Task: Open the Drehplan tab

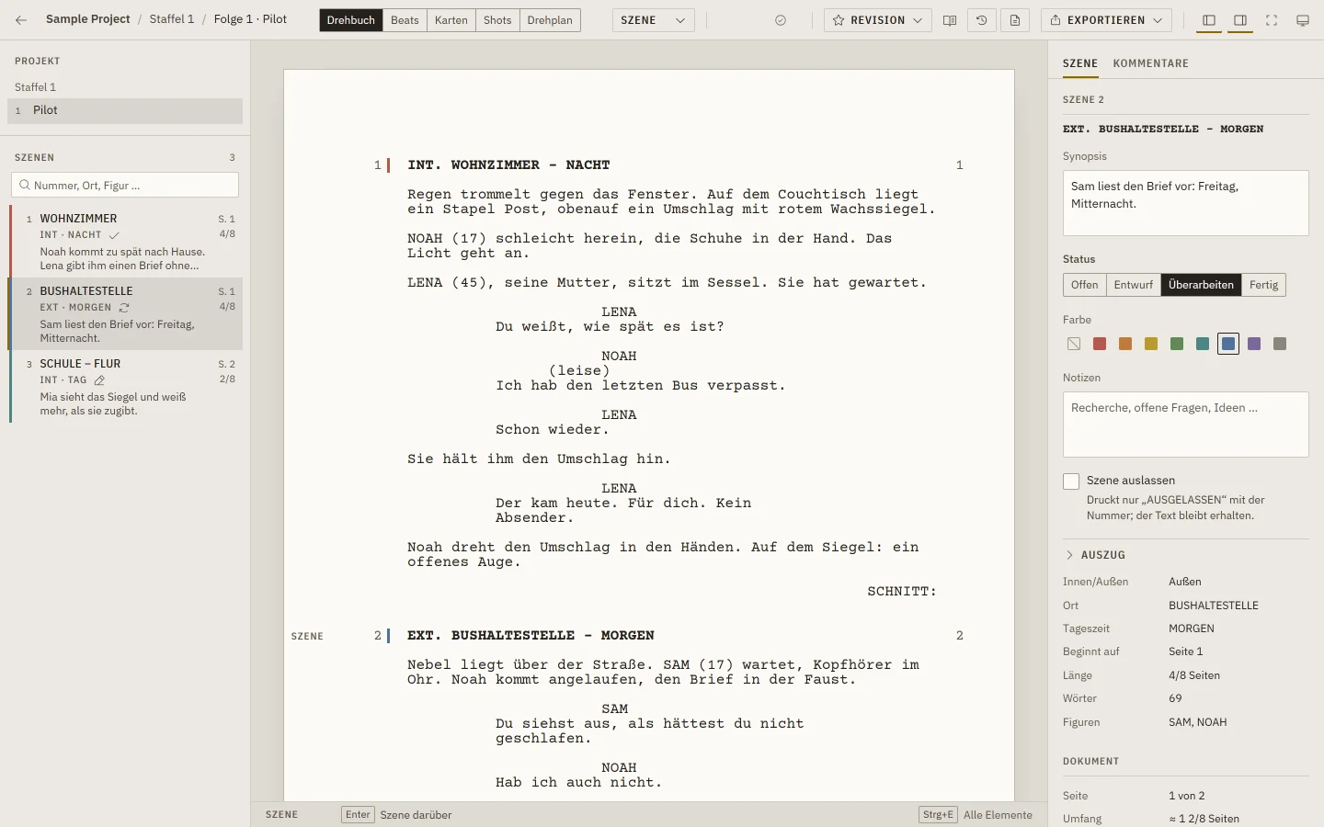Action: (x=550, y=20)
